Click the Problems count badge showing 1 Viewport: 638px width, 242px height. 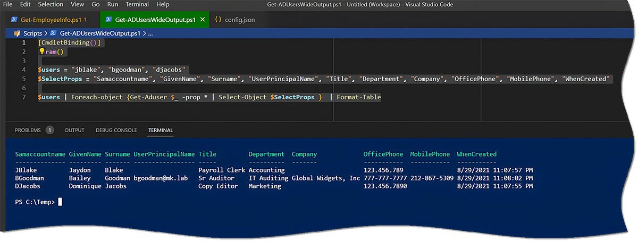49,130
